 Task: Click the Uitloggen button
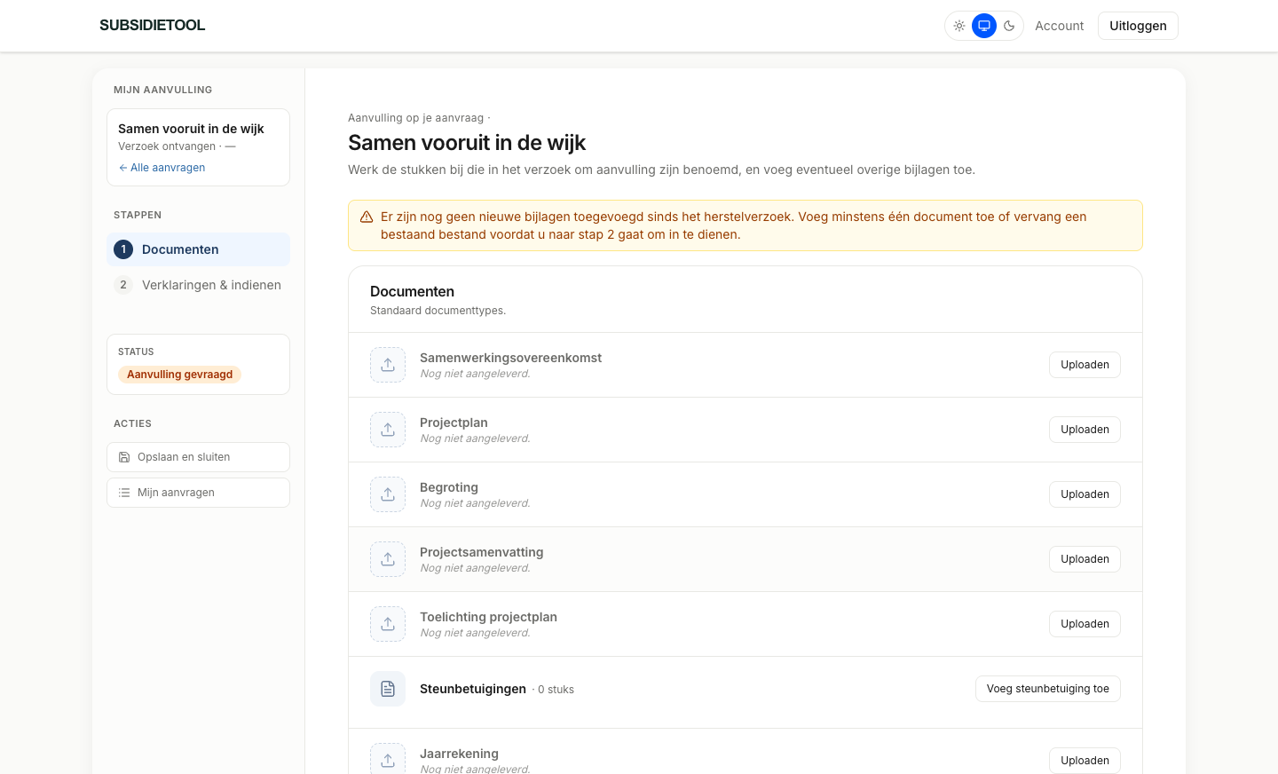coord(1138,26)
